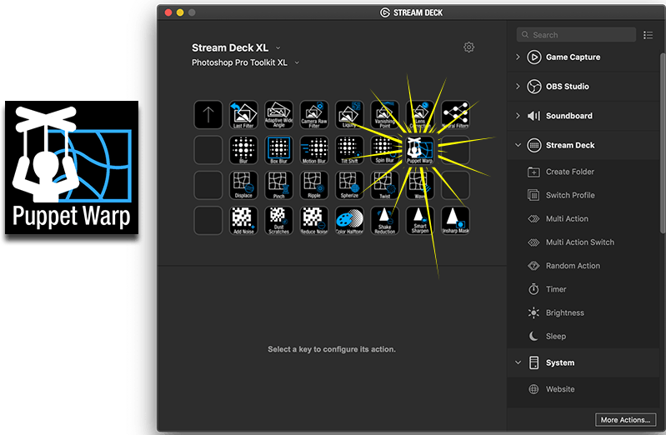Select the Spin Blur key
The image size is (666, 435).
click(x=384, y=150)
